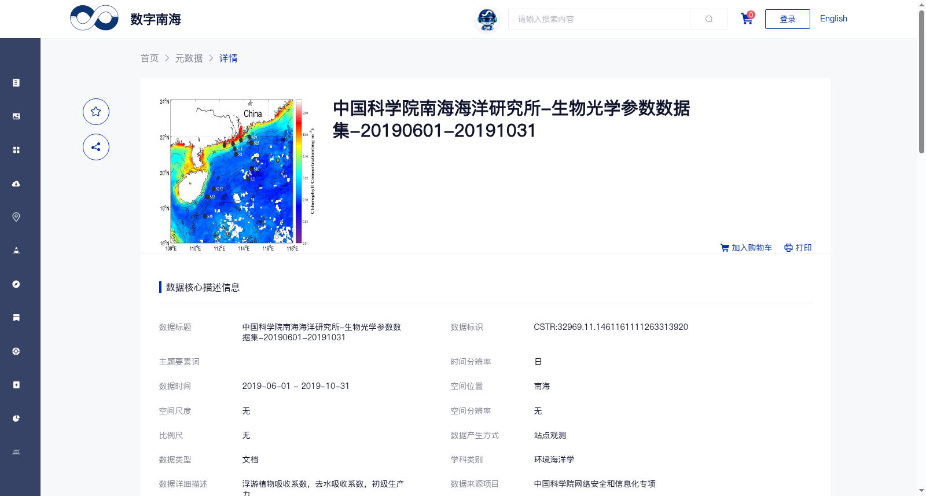This screenshot has width=926, height=496.
Task: Select the CSTR identifier value
Action: coord(611,327)
